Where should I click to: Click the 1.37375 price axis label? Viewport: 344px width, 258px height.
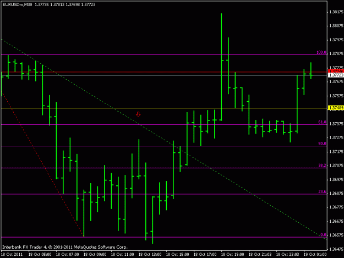pyautogui.click(x=336, y=124)
